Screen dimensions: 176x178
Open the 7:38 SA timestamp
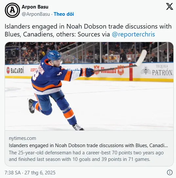(x=12, y=173)
